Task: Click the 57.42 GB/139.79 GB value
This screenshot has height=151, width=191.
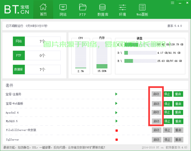Action: tap(170, 44)
